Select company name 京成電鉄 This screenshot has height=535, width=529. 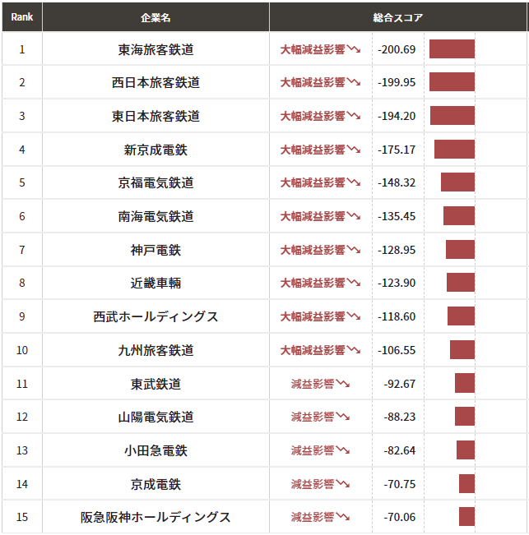pos(155,484)
